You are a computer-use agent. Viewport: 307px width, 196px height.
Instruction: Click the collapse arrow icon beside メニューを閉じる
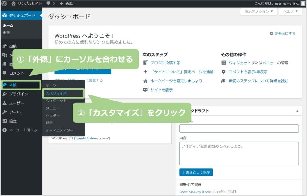click(4, 130)
